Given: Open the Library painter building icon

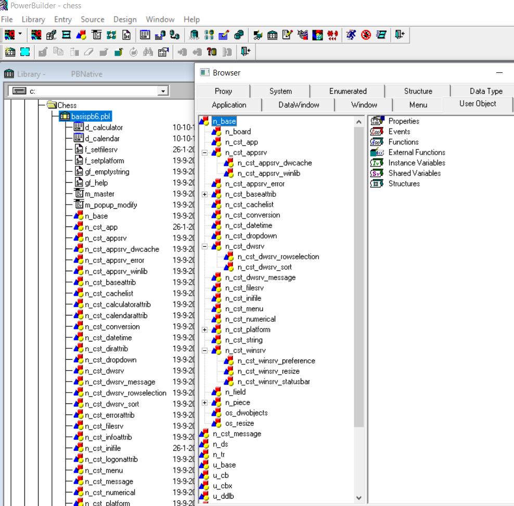Looking at the screenshot, I should click(272, 35).
